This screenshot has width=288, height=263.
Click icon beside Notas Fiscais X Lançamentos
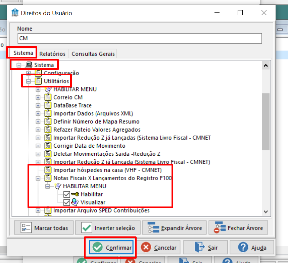pyautogui.click(x=48, y=178)
